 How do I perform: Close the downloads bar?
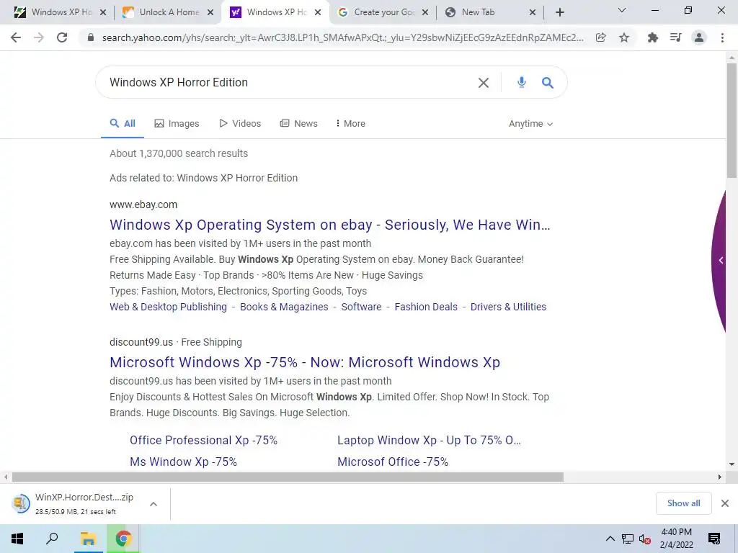coord(725,503)
